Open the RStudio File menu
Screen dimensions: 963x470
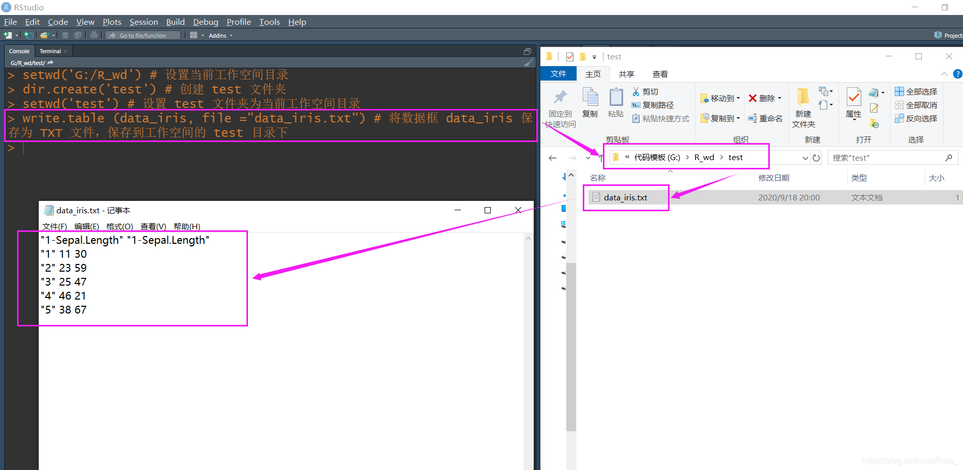tap(10, 22)
